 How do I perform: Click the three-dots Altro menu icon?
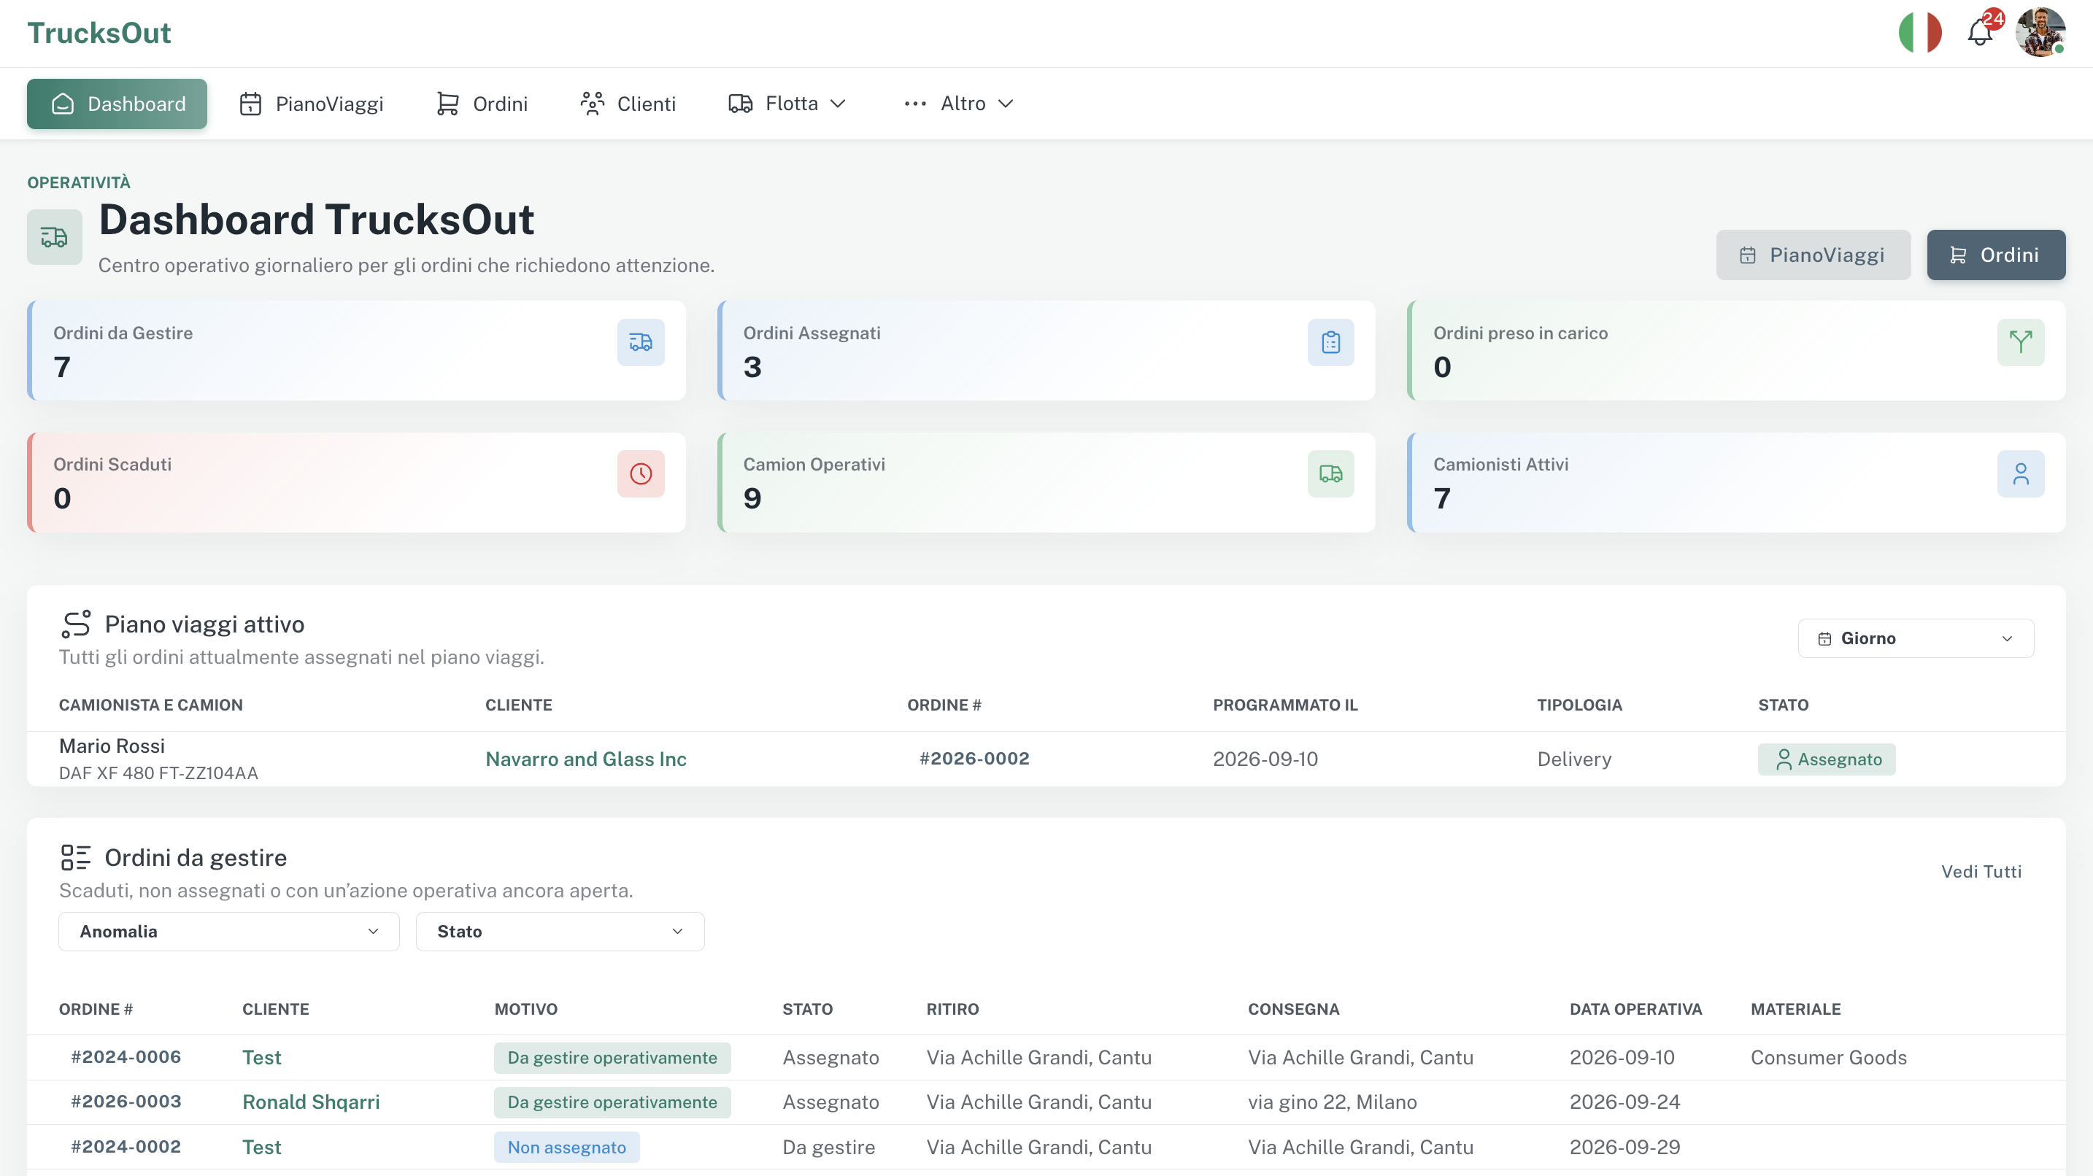point(915,104)
